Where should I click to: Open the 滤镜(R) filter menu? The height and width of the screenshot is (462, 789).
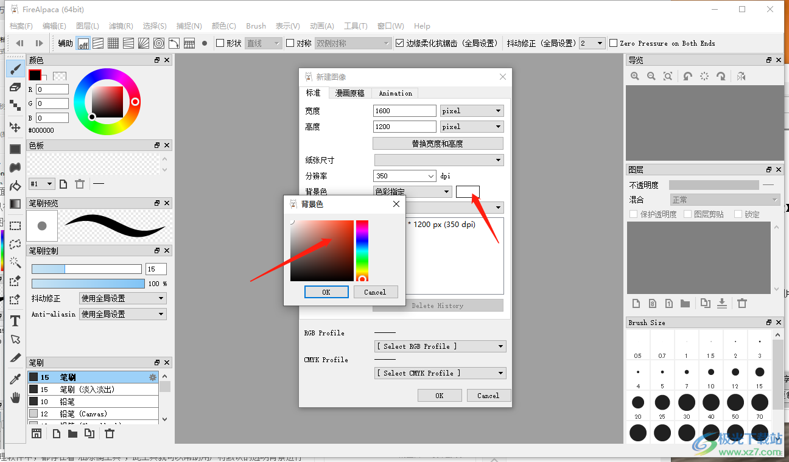[121, 26]
